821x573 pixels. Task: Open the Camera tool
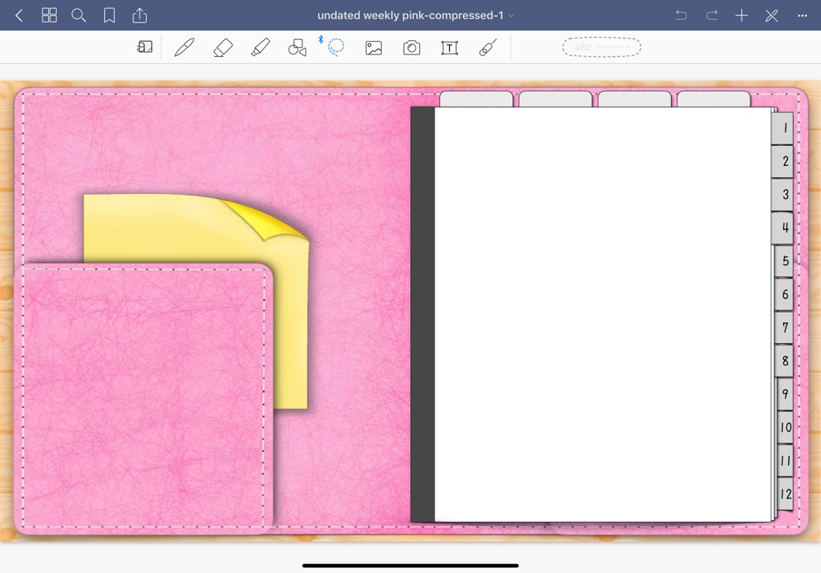411,47
